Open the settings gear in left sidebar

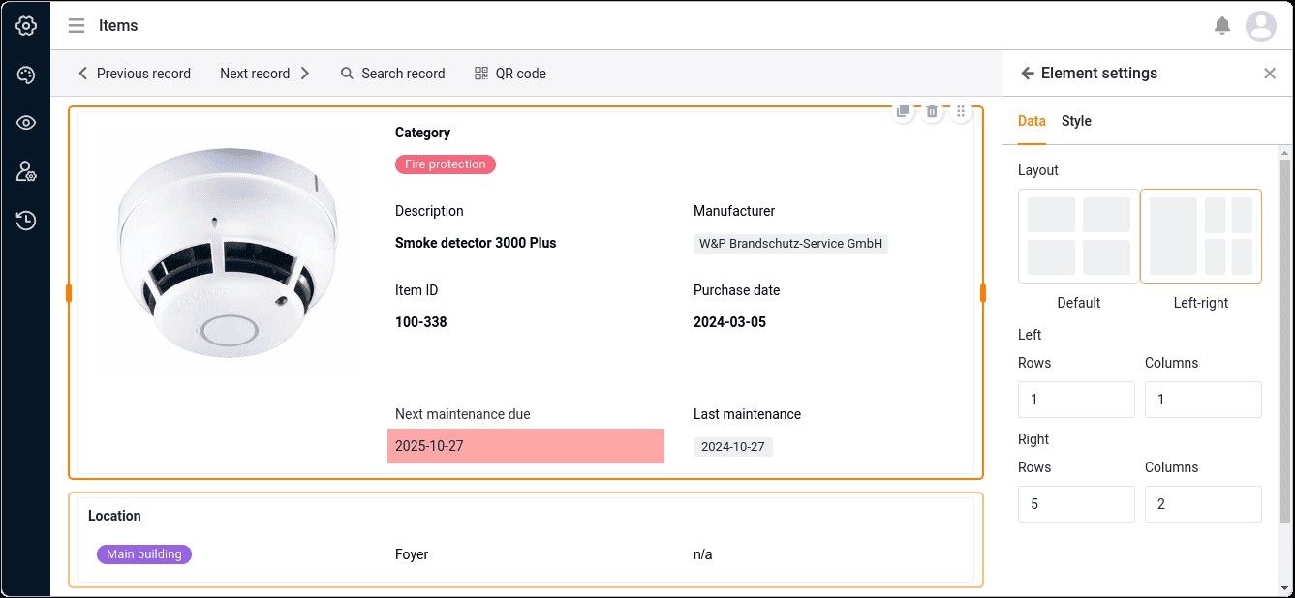point(26,26)
